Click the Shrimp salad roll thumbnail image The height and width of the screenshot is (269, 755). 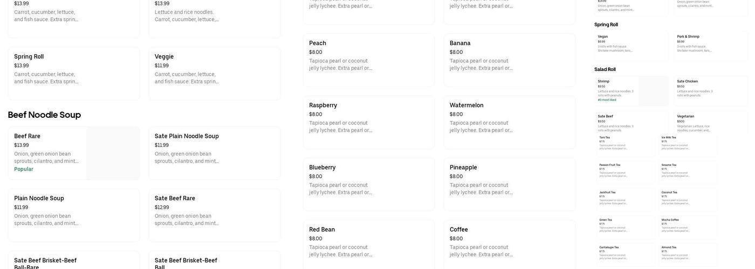click(x=654, y=90)
